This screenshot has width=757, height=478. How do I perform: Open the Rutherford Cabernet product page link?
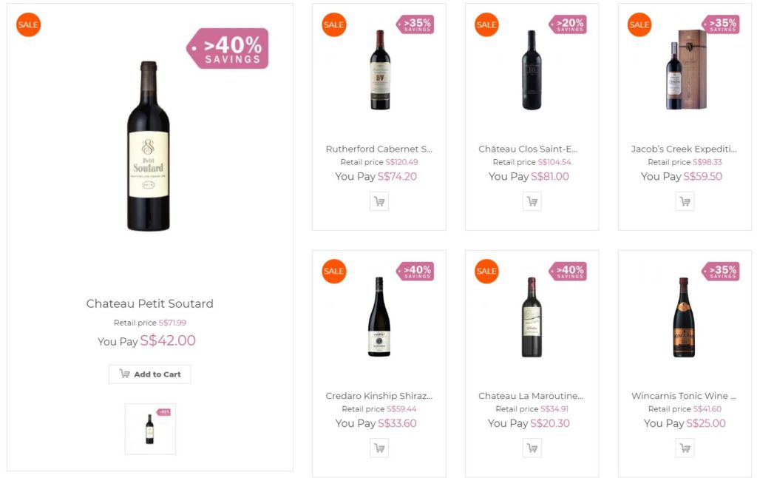(x=379, y=149)
